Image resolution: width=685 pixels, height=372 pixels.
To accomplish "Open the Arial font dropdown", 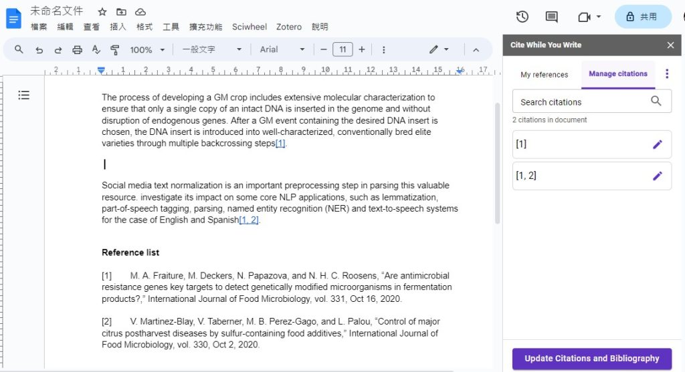I will (282, 49).
